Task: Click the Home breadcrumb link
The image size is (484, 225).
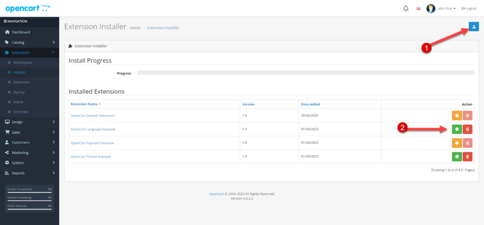Action: pyautogui.click(x=135, y=28)
